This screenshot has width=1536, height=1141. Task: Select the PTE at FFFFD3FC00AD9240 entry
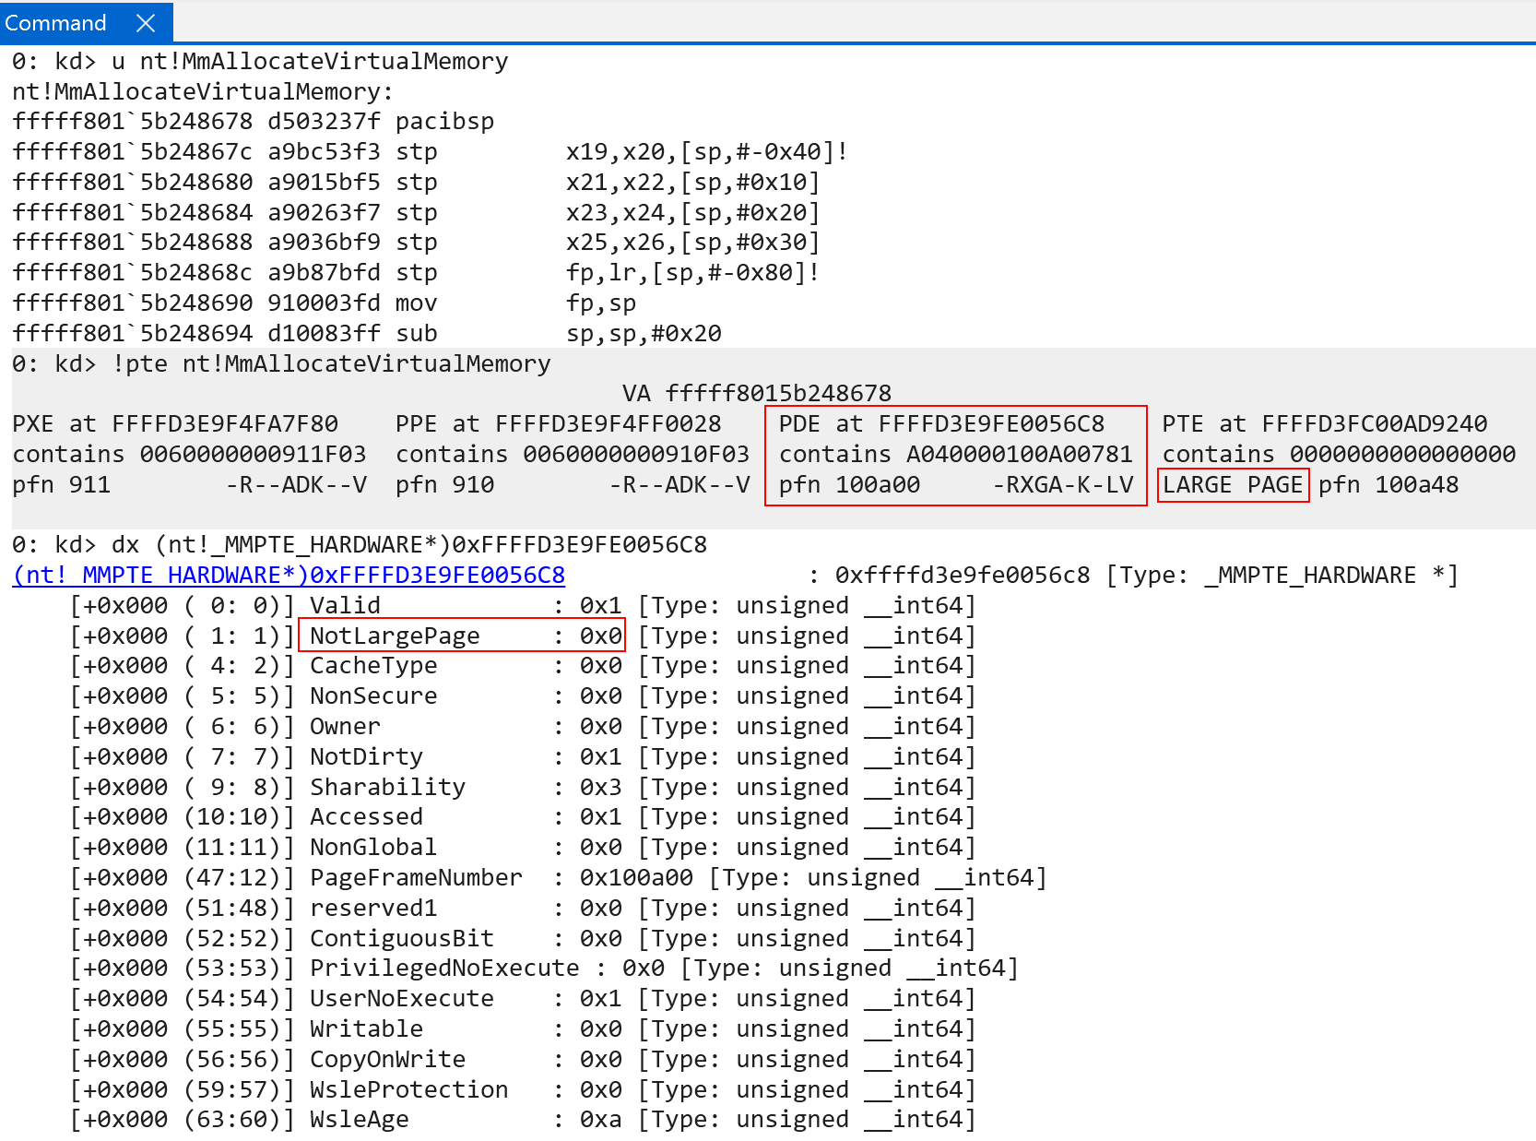(x=1324, y=424)
